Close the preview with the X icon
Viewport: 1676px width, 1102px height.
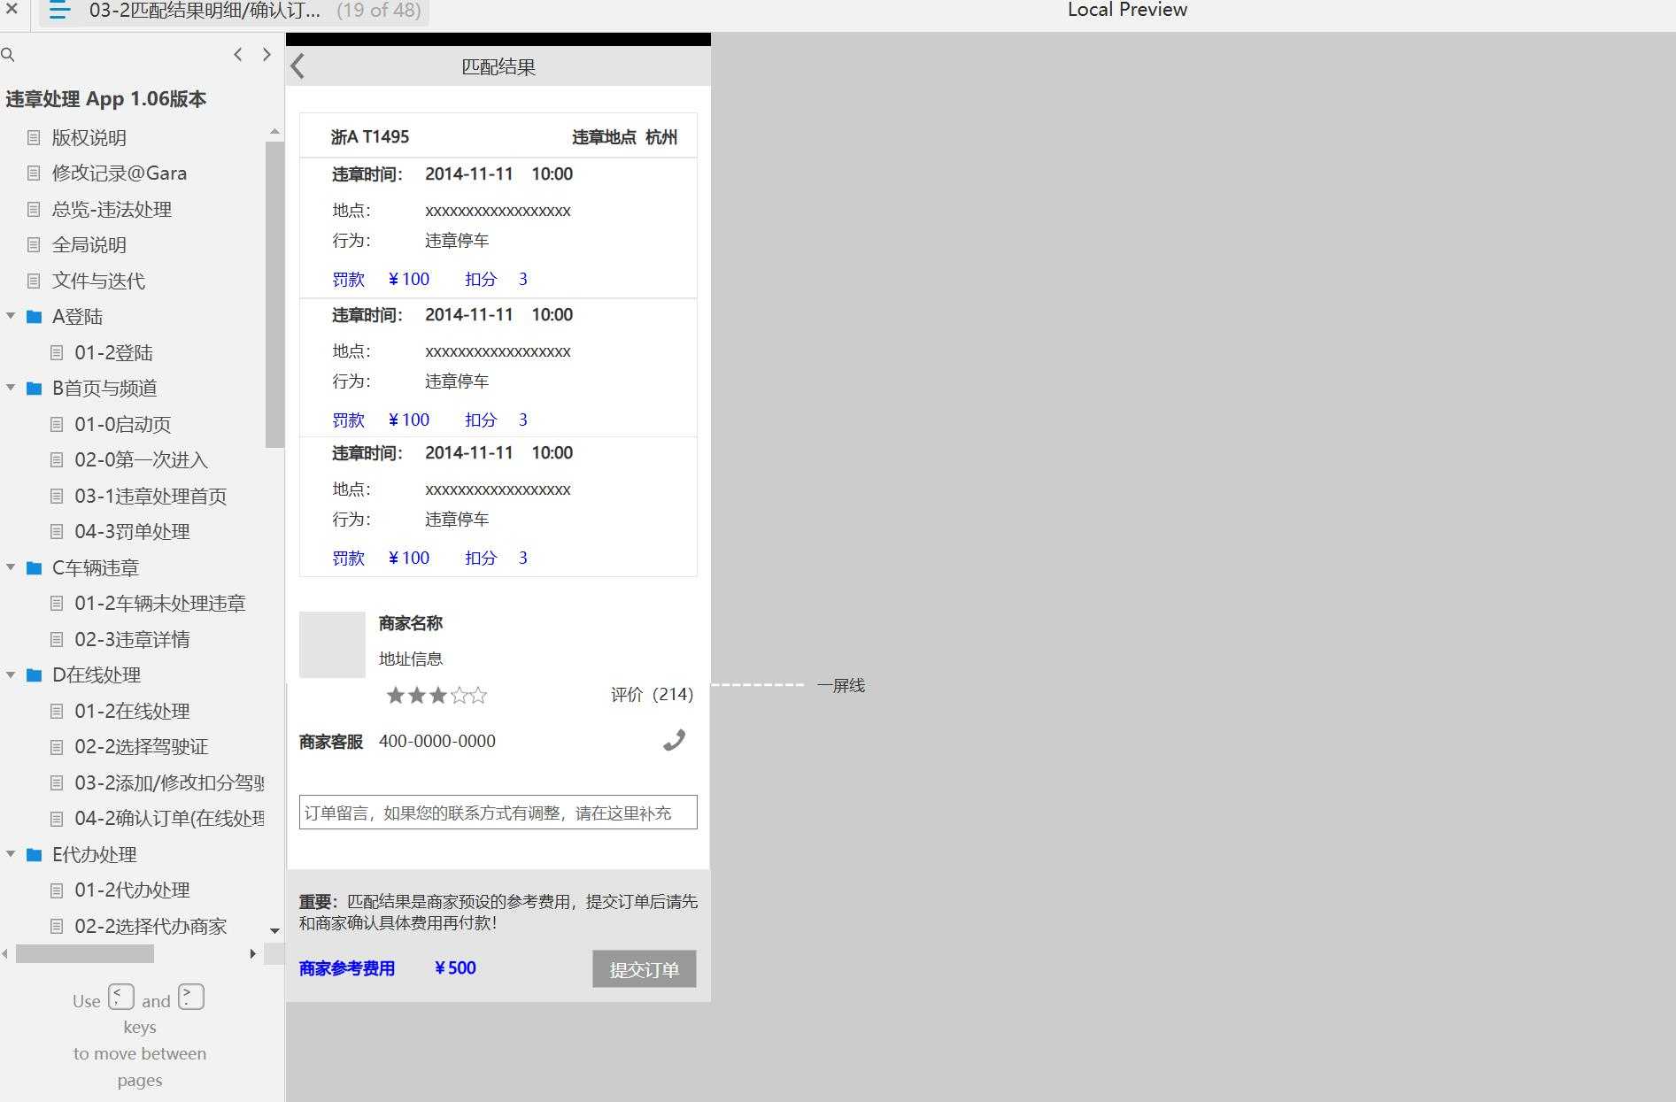(x=11, y=11)
